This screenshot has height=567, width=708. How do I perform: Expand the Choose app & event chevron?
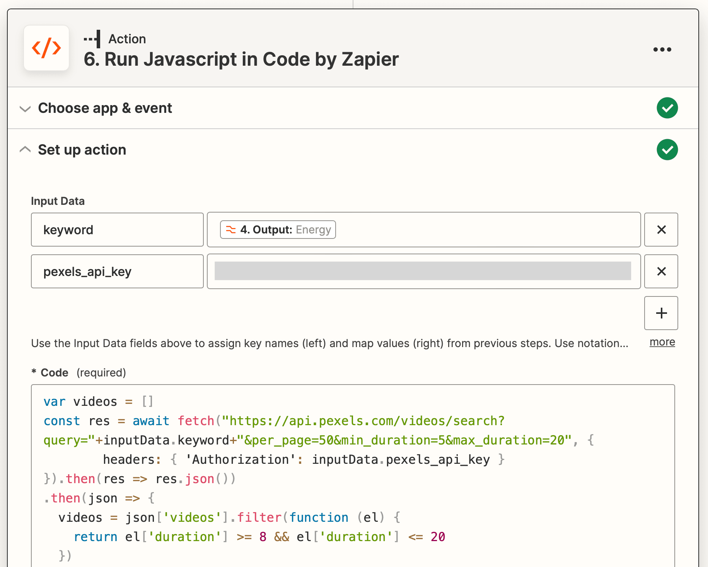coord(25,109)
